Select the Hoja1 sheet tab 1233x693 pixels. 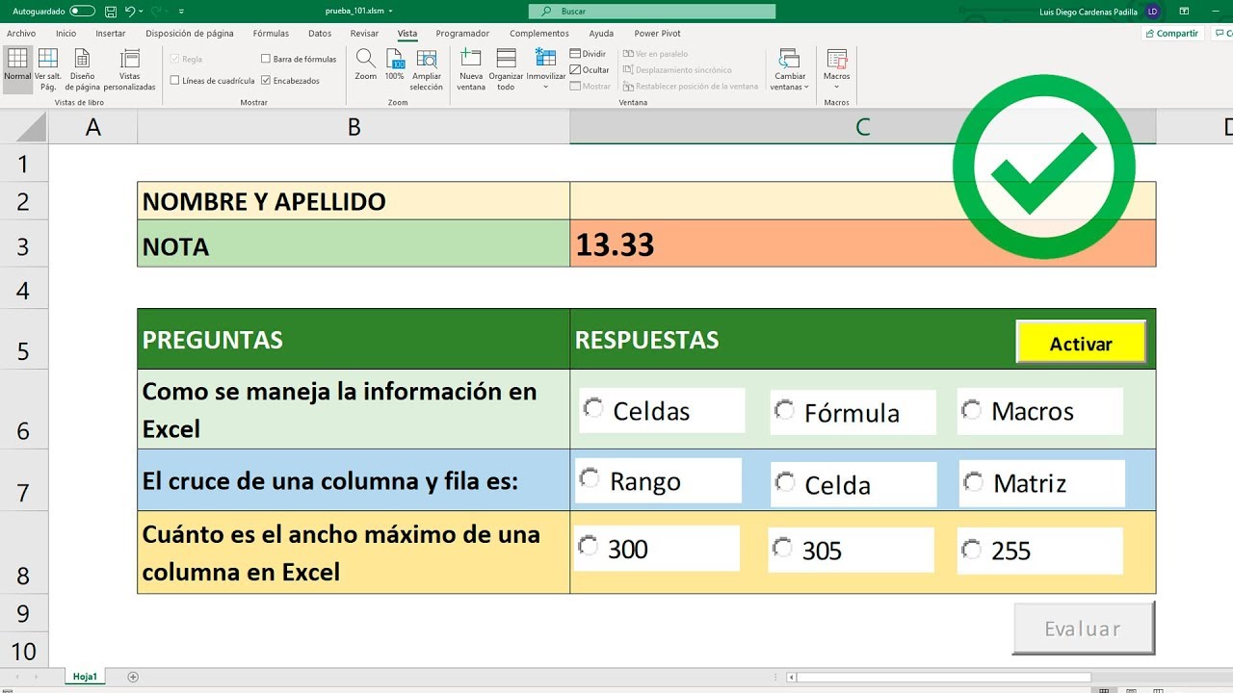86,677
